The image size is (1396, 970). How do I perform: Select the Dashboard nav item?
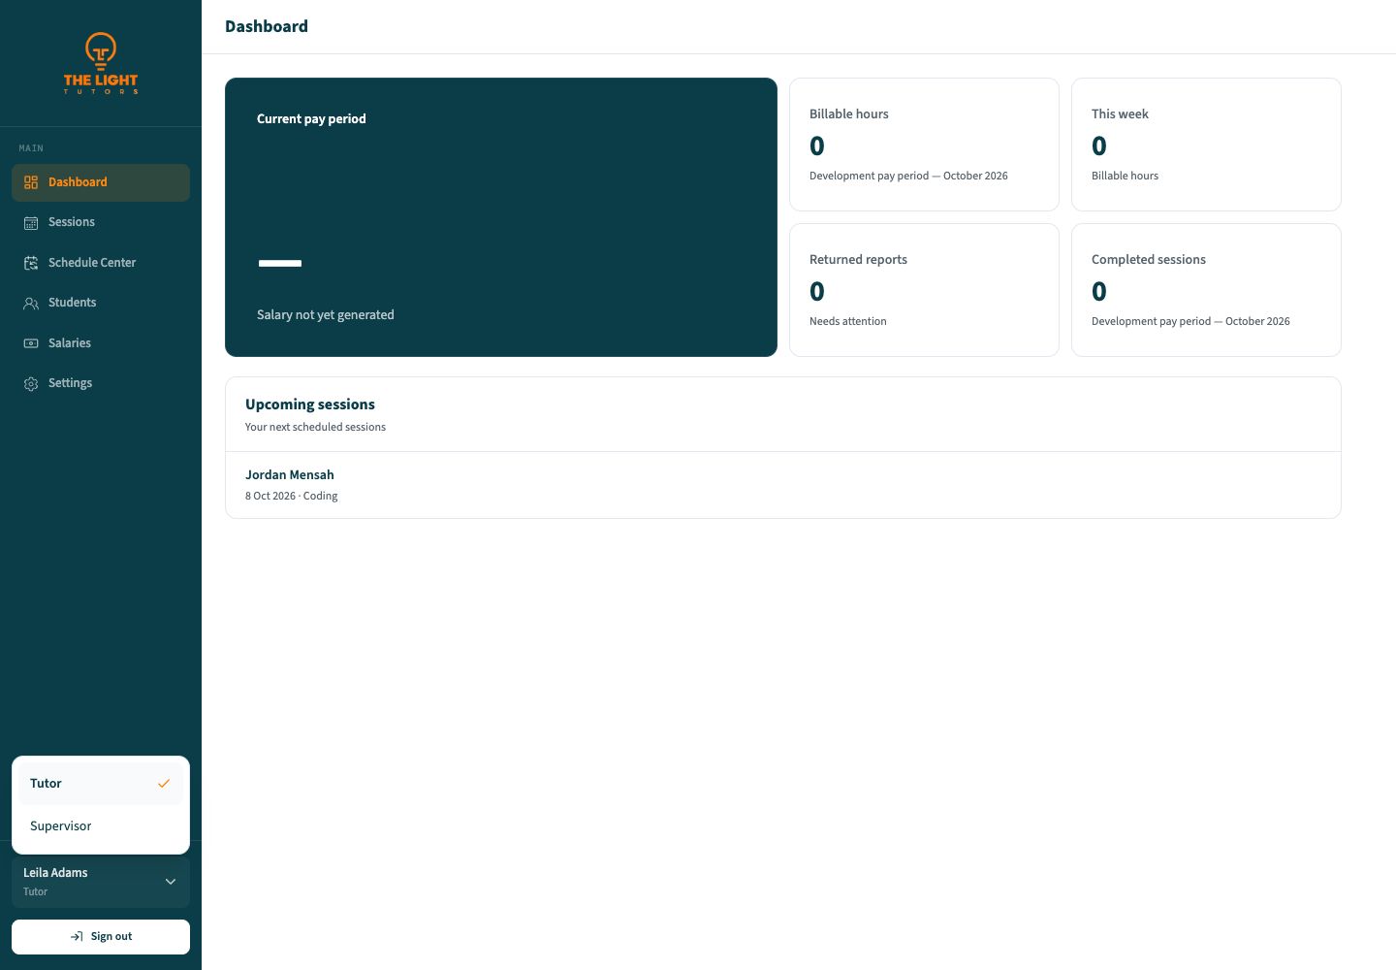(101, 182)
